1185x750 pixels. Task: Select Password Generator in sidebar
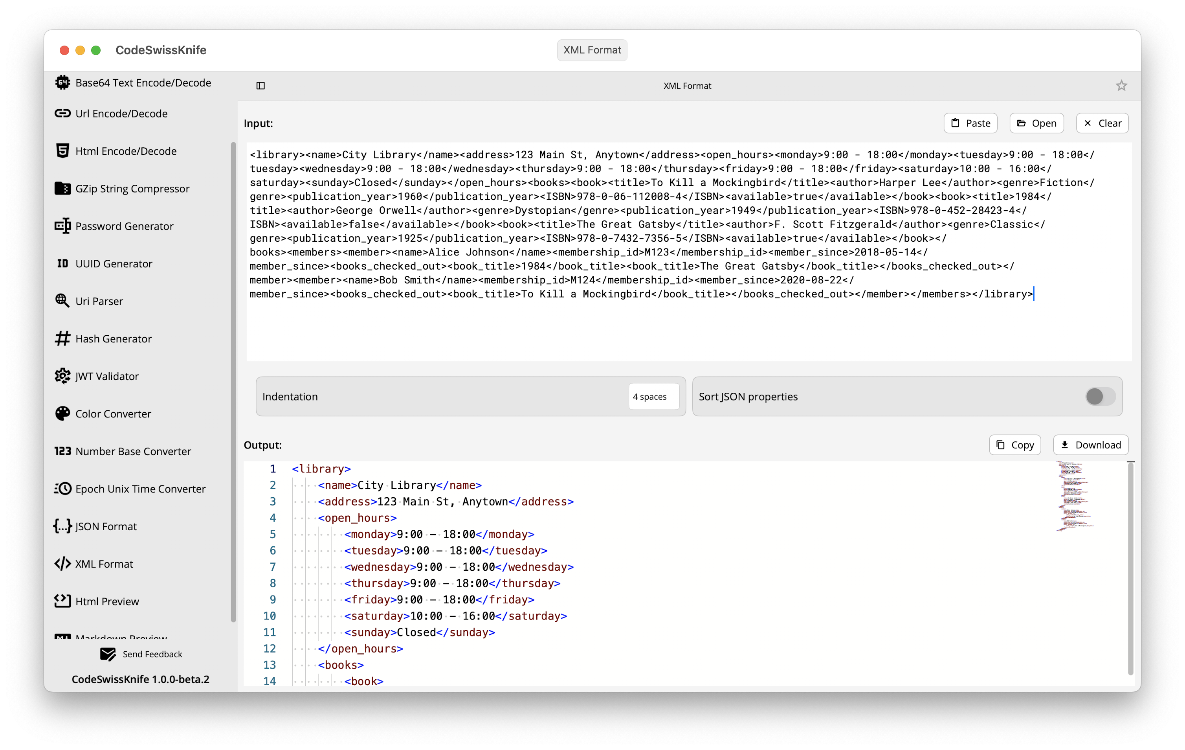point(124,226)
